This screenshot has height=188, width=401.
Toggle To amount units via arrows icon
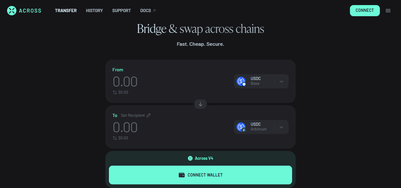(x=115, y=138)
